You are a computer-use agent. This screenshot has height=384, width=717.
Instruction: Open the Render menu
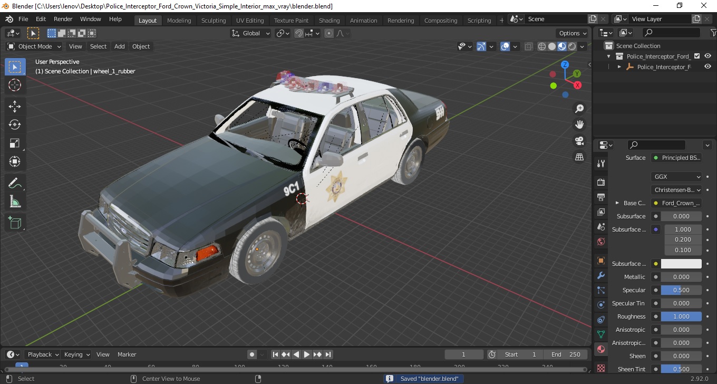click(63, 19)
